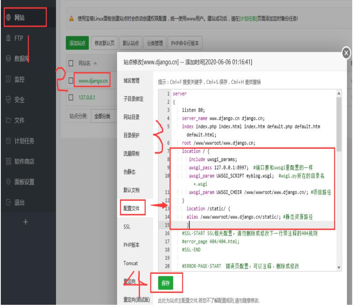Click the monitoring icon beside 监控
This screenshot has width=353, height=308.
[8, 79]
